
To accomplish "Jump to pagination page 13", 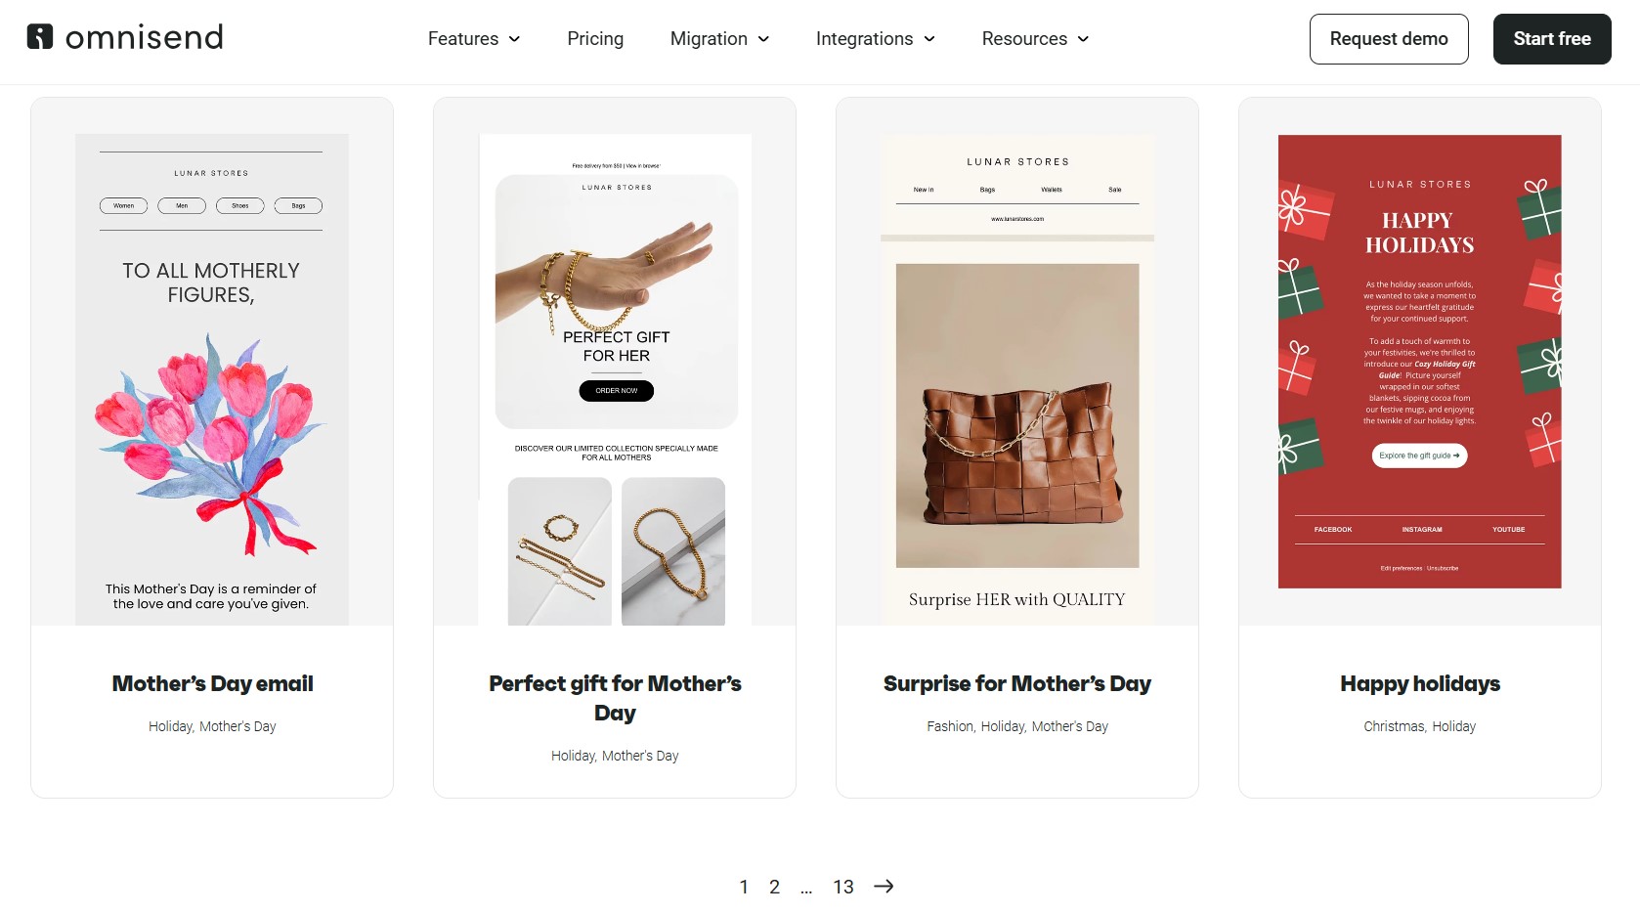I will [x=843, y=887].
